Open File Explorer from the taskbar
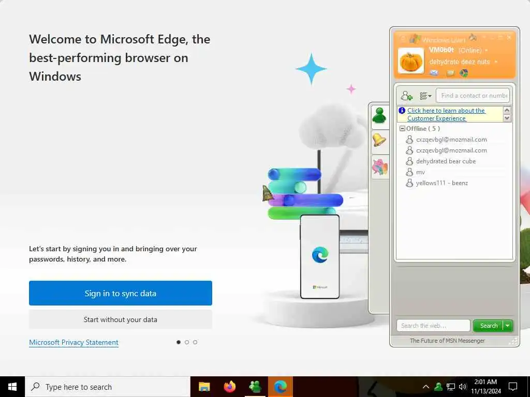Viewport: 530px width, 397px height. tap(204, 387)
